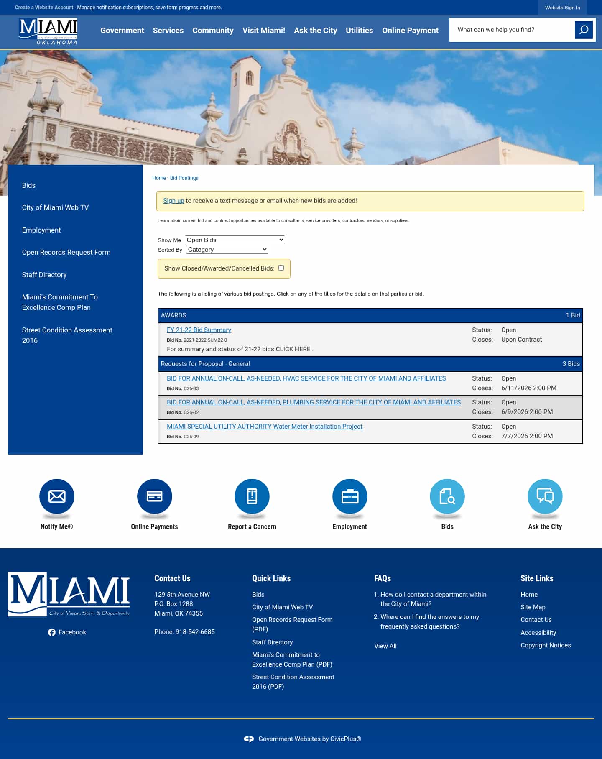602x759 pixels.
Task: Click Create a Website Account link
Action: 44,8
